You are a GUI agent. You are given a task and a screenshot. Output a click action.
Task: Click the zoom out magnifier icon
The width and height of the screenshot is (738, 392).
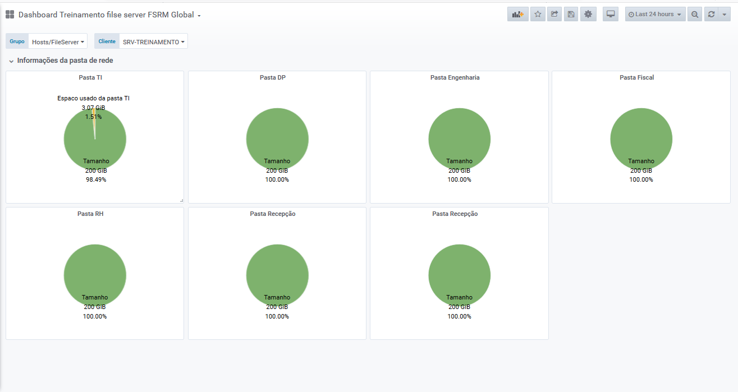[695, 15]
